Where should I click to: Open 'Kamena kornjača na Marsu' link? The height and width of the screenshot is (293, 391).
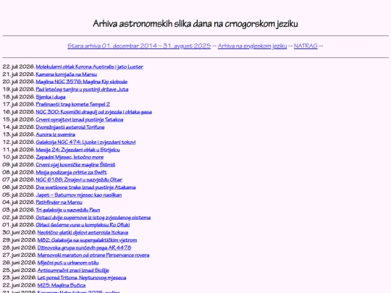tap(67, 75)
